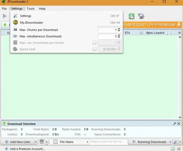183x151 pixels.
Task: Open the File menu
Action: 4,9
